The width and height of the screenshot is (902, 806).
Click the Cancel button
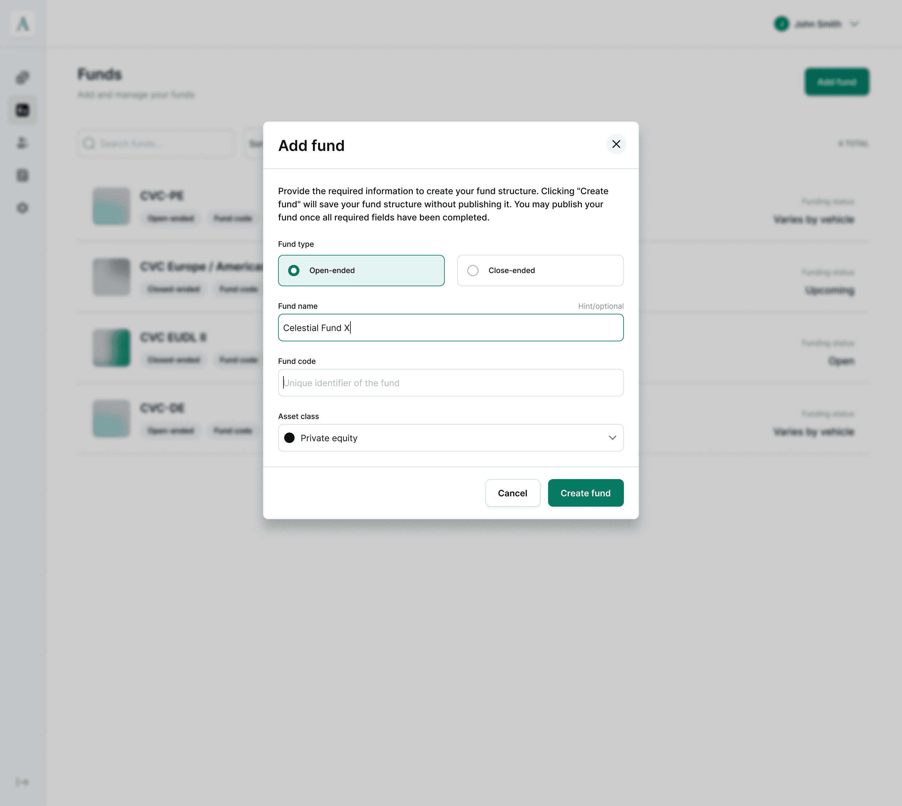pyautogui.click(x=513, y=493)
